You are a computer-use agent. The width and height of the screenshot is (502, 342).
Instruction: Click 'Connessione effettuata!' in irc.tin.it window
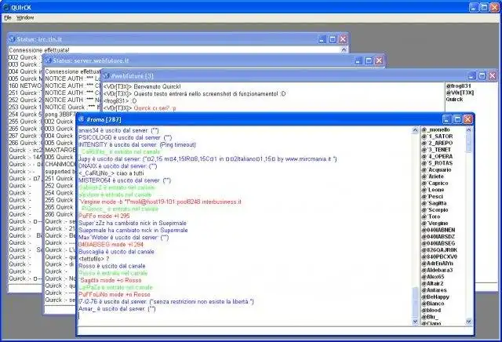(39, 50)
